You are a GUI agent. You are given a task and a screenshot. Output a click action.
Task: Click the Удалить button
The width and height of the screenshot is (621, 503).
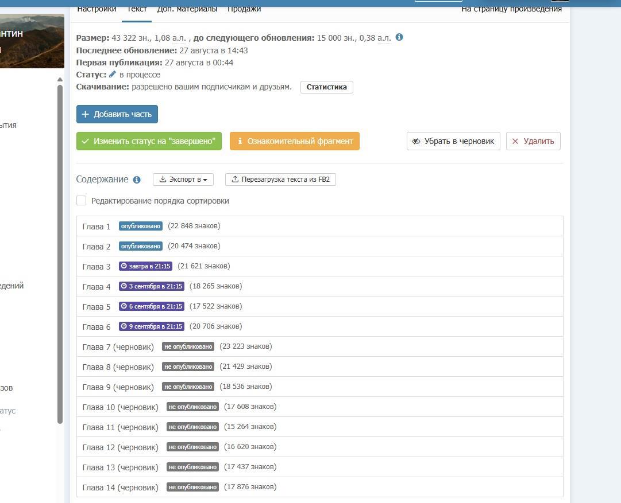click(x=533, y=141)
